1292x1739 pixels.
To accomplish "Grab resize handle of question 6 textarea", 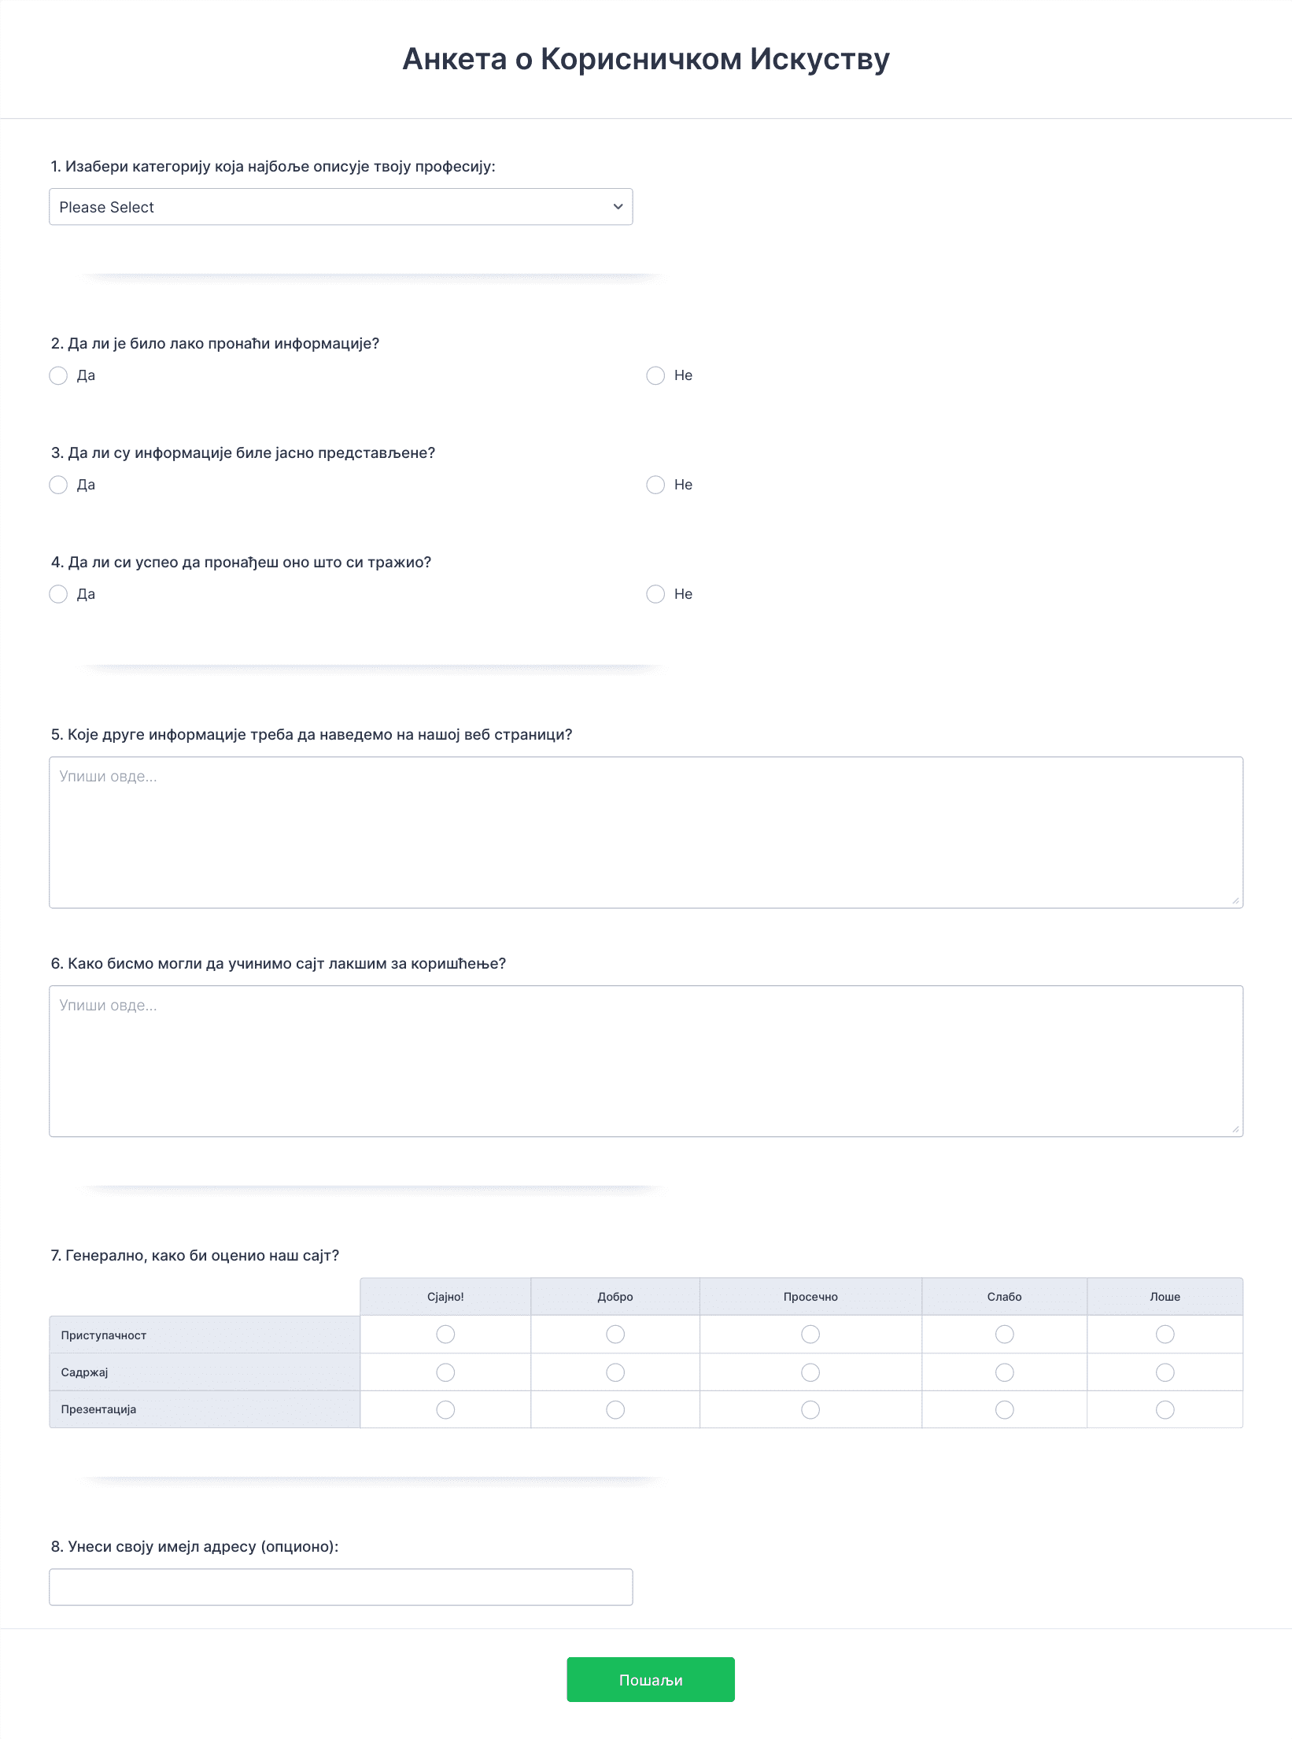I will 1235,1129.
